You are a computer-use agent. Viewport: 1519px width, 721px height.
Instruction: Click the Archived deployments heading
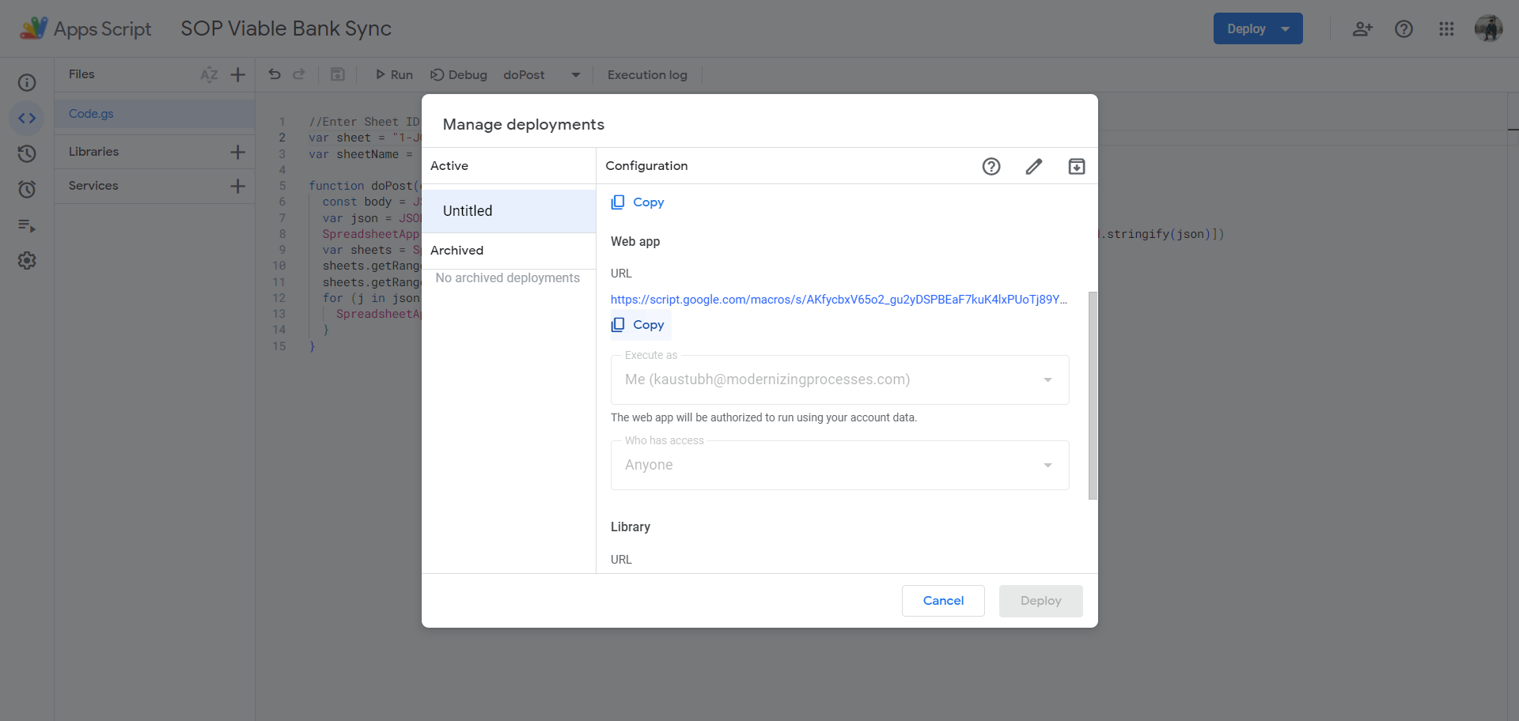[x=456, y=251]
